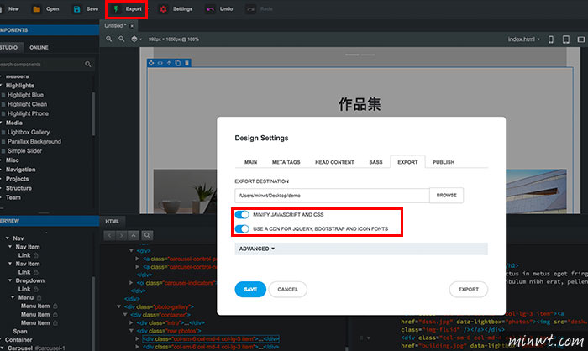Click the up chevron in HTML panel
The width and height of the screenshot is (588, 351).
134,235
